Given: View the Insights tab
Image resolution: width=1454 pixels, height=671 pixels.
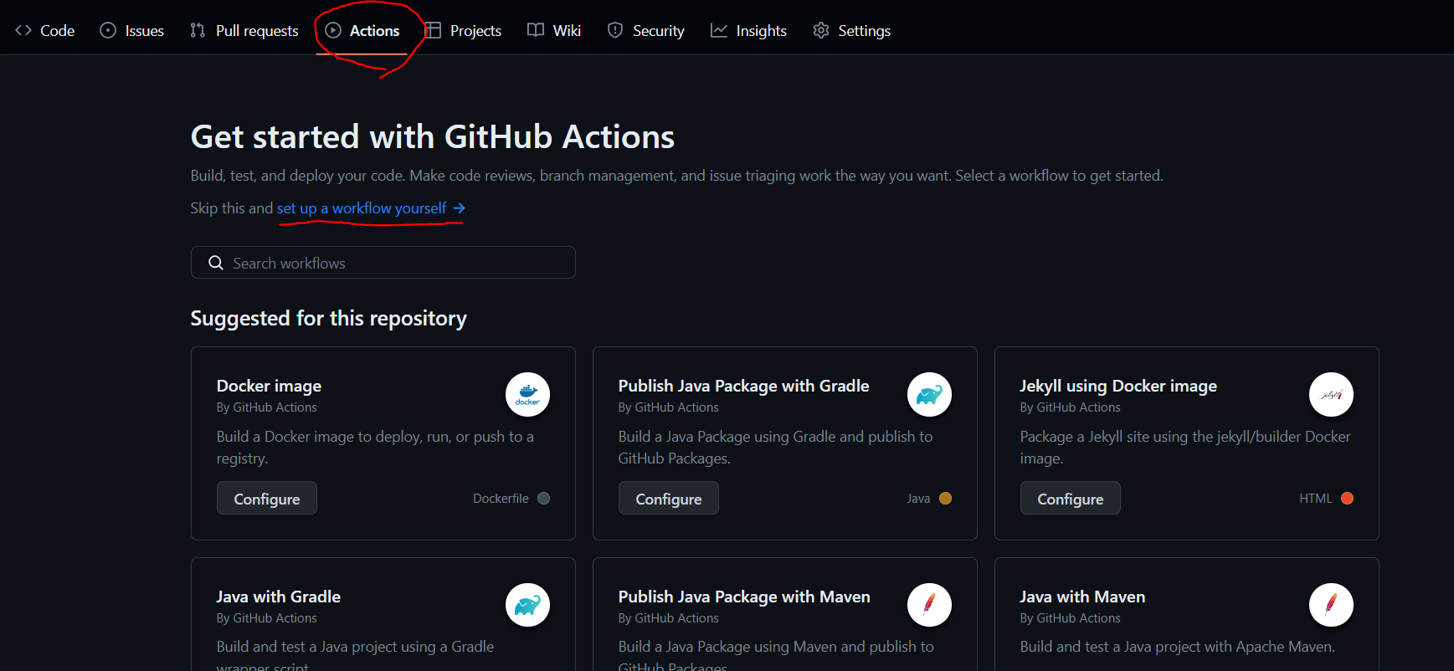Looking at the screenshot, I should pyautogui.click(x=748, y=31).
